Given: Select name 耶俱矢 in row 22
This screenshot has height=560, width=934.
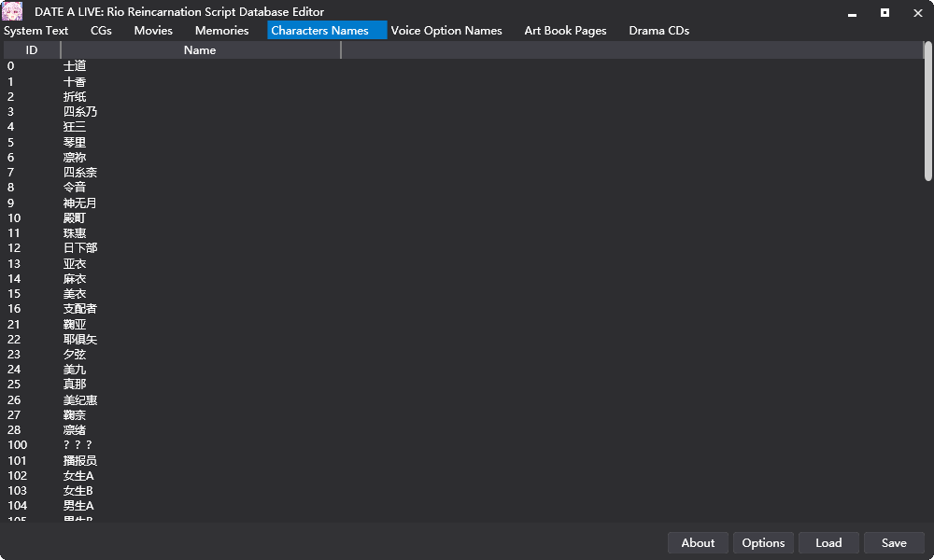Looking at the screenshot, I should [79, 339].
